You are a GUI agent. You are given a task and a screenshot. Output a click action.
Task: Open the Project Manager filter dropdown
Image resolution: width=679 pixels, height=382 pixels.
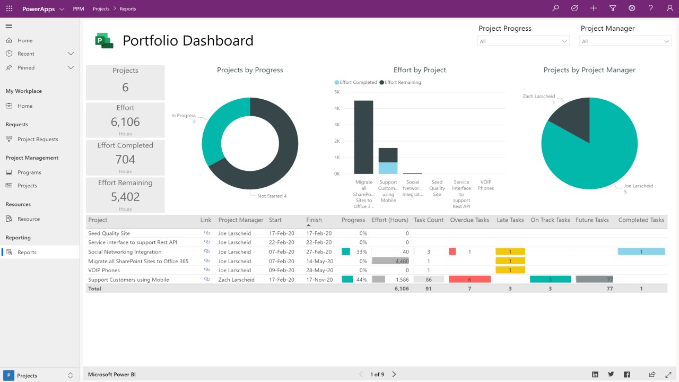click(x=626, y=41)
